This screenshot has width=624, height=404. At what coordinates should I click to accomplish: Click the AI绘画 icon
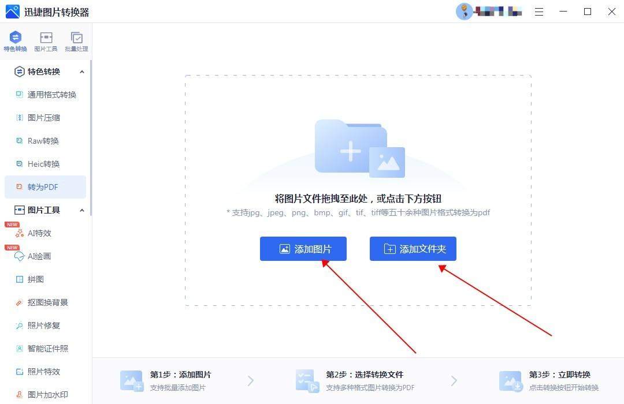[19, 256]
